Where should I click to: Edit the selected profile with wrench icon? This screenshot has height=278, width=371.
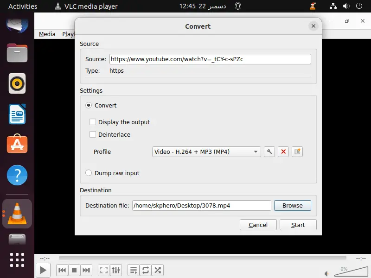(269, 152)
